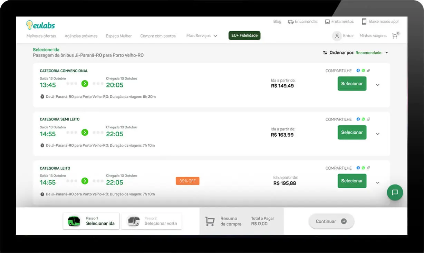Click the Total a Pagar R$ 0,00 text
The image size is (424, 253).
coord(262,221)
